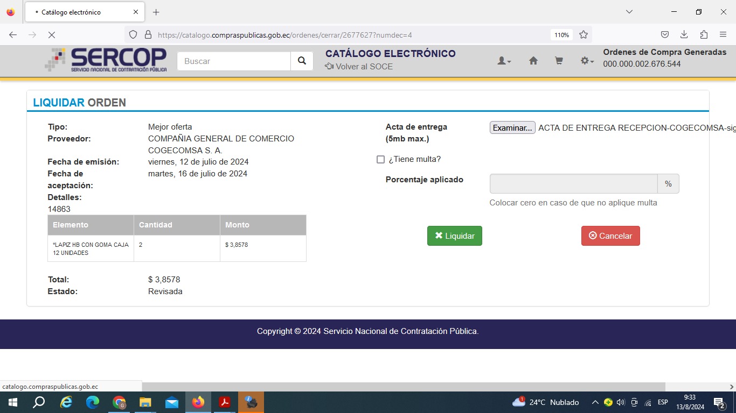Expand the user account dropdown
This screenshot has height=413, width=736.
pos(504,61)
